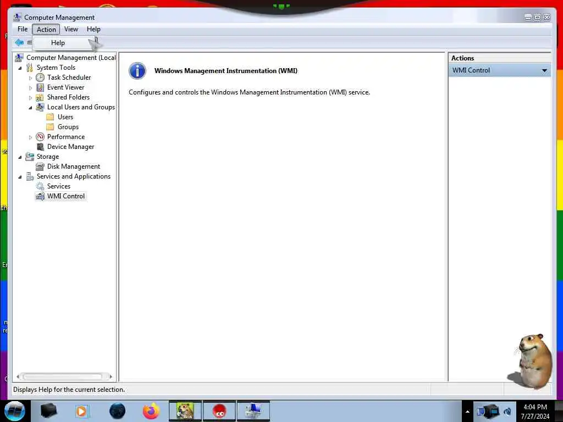Click the Performance monitor icon
The image size is (563, 422).
(x=40, y=137)
